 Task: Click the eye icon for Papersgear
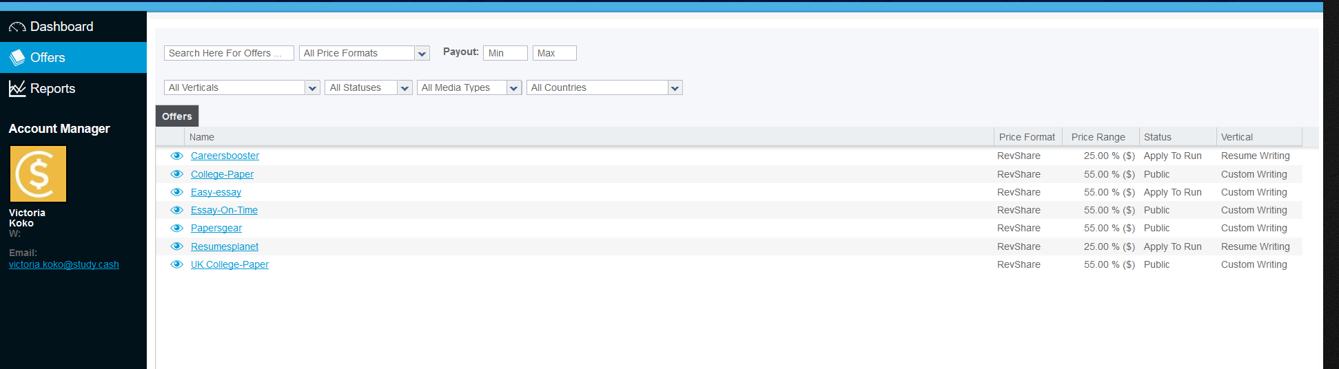[x=177, y=228]
